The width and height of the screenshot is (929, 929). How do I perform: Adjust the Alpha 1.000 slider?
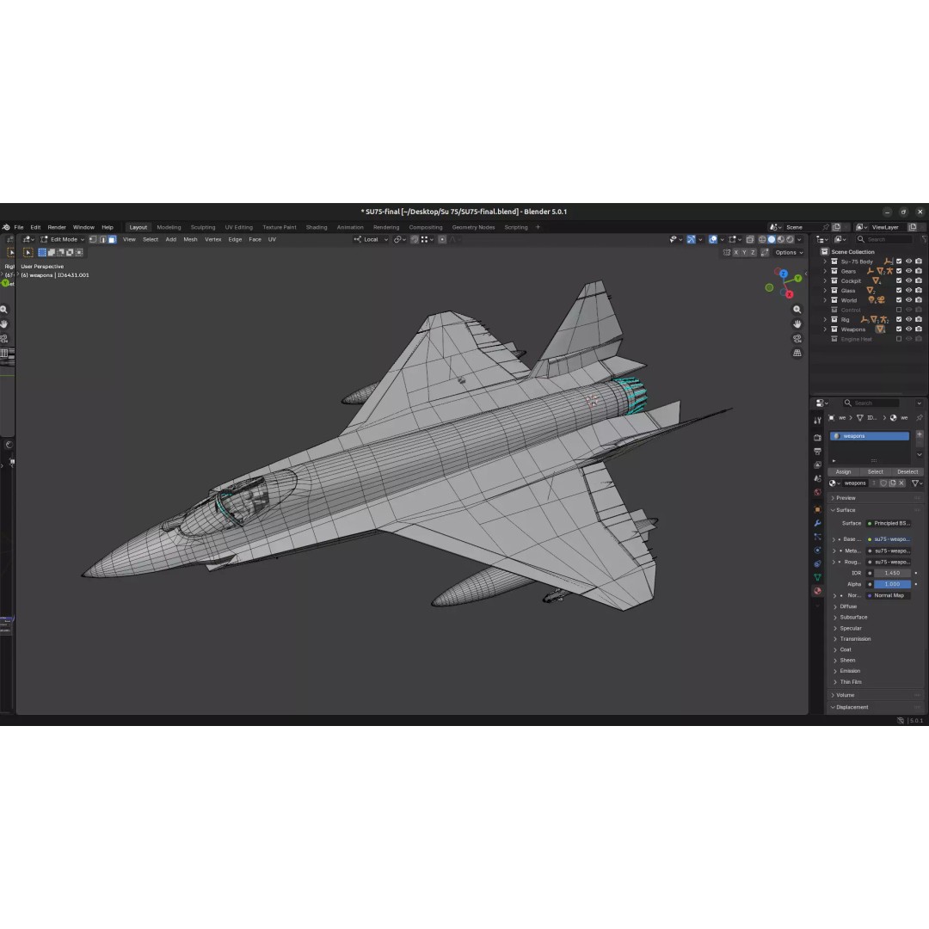(x=892, y=584)
